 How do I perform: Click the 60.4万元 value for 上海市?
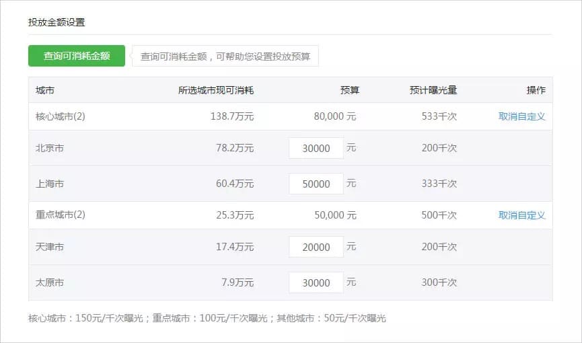[x=235, y=184]
